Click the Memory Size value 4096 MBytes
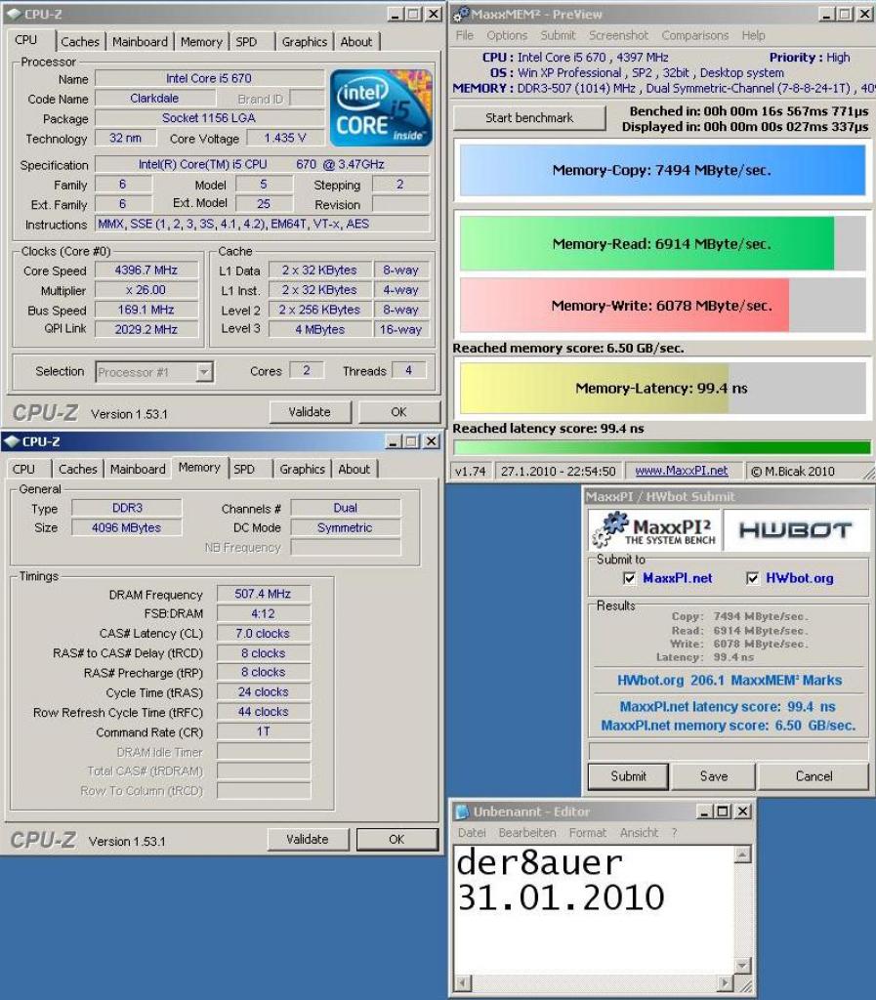 click(x=127, y=527)
